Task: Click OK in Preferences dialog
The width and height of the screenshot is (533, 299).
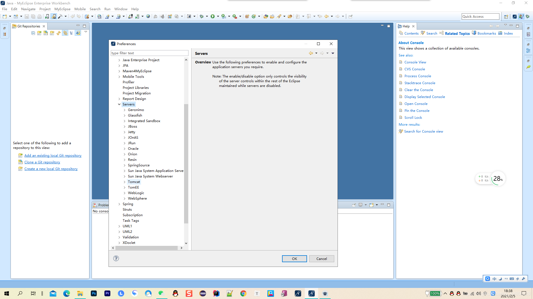Action: [295, 259]
